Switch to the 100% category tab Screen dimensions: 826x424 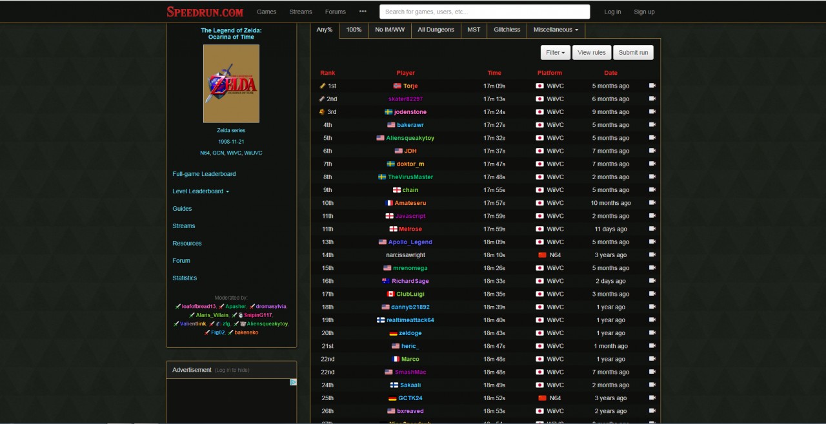[354, 30]
